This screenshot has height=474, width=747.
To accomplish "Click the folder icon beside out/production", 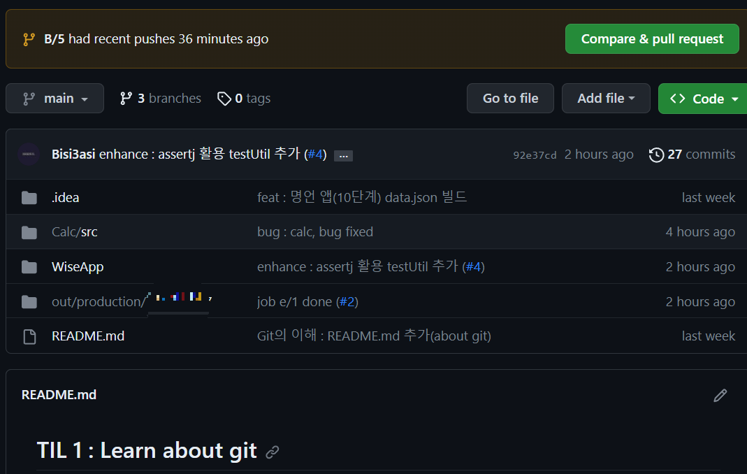I will tap(29, 302).
